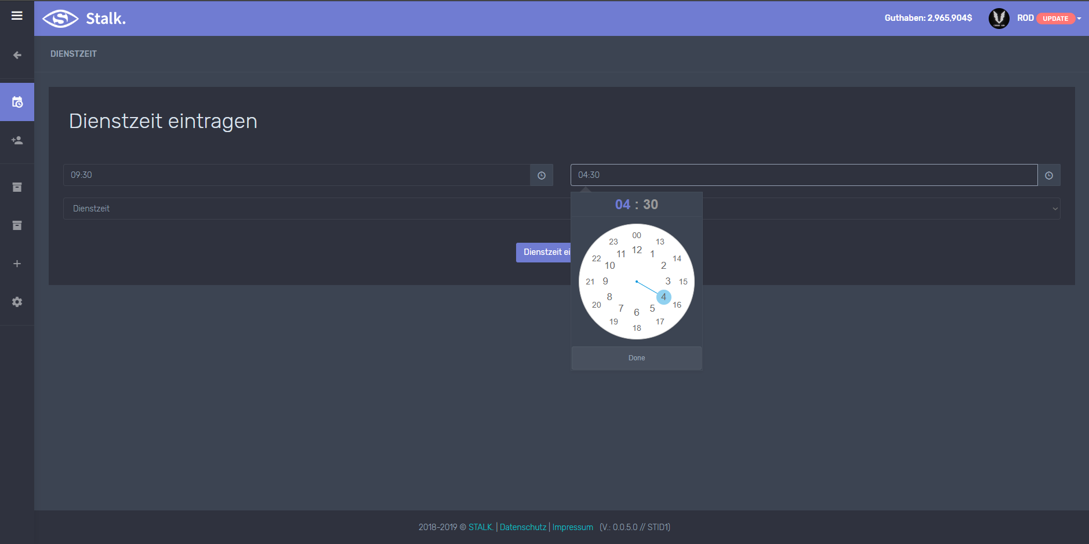This screenshot has height=544, width=1089.
Task: Select hour 9 on the clock face
Action: (x=605, y=282)
